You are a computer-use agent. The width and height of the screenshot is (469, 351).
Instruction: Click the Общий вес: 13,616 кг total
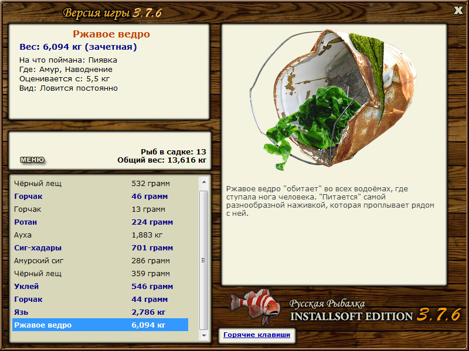point(162,160)
